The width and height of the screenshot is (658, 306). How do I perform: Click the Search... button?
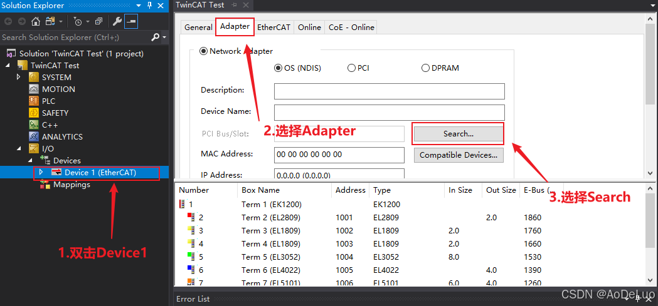(x=459, y=134)
